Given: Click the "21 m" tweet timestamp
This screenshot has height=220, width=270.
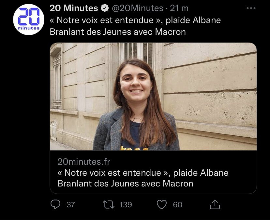Looking at the screenshot, I should [x=179, y=8].
